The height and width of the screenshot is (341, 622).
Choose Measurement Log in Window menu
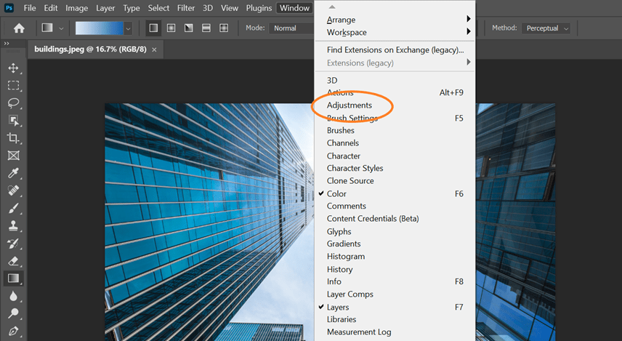click(x=395, y=332)
